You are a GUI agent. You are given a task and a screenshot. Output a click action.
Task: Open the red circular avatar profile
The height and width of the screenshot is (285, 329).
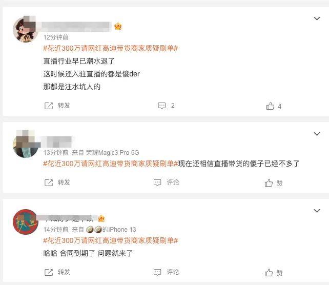26,221
